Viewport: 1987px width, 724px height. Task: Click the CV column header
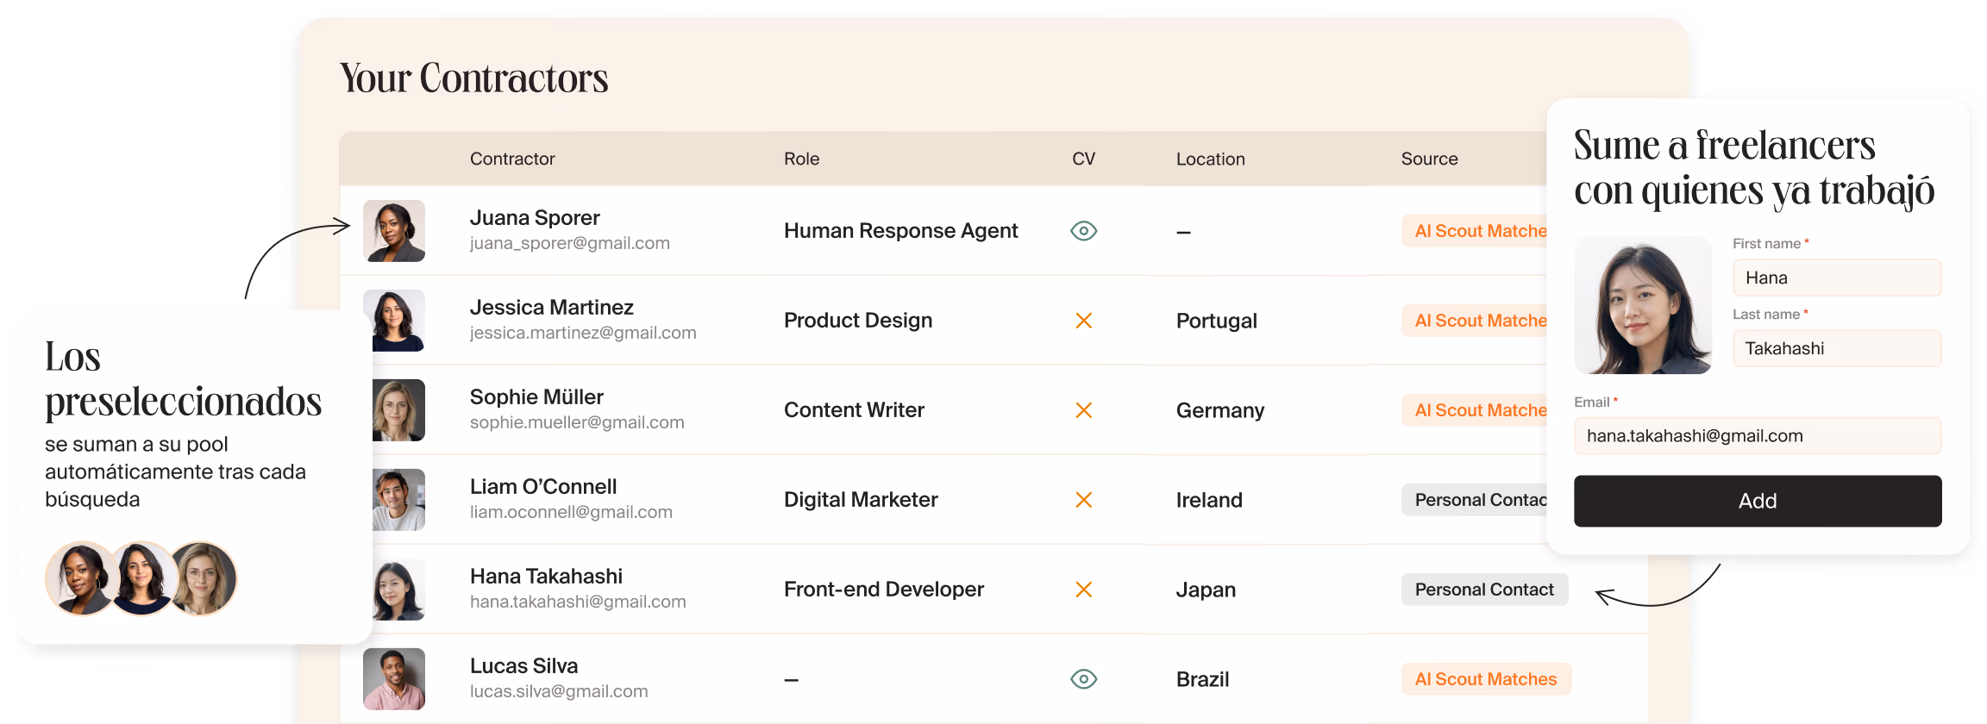tap(1083, 159)
